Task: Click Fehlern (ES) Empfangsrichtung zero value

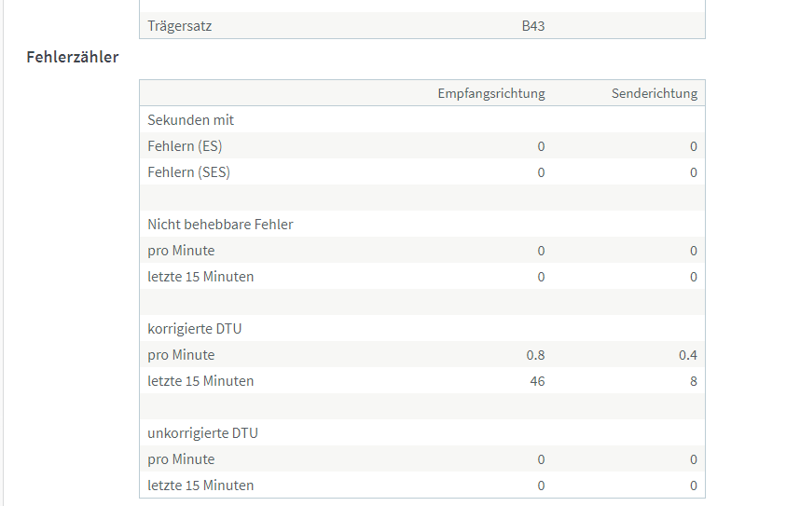Action: click(541, 146)
